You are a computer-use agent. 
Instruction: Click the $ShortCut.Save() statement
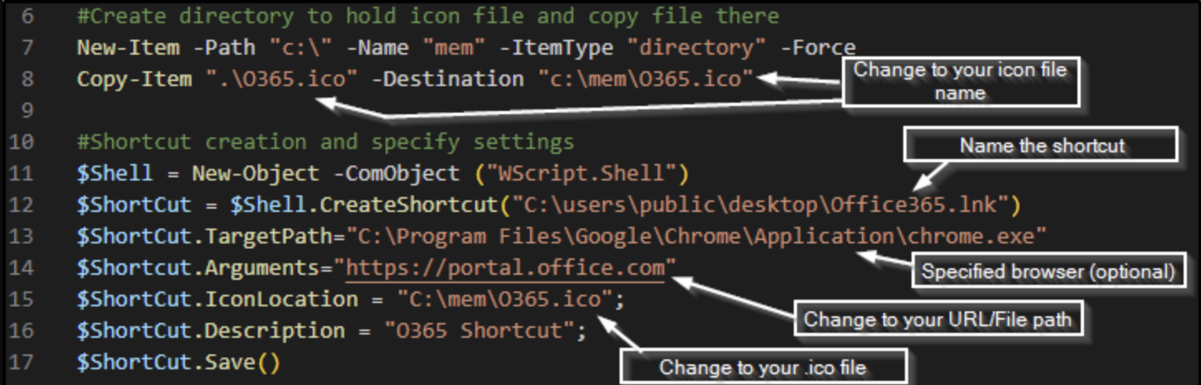(178, 362)
